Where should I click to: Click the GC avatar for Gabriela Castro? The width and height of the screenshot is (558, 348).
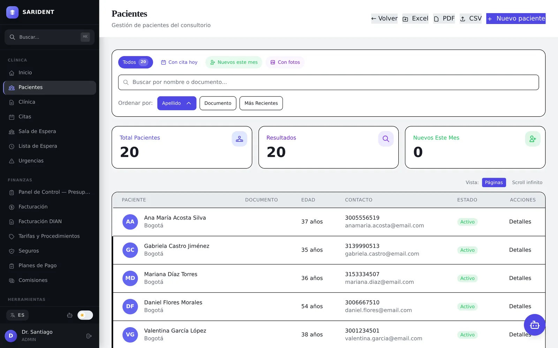(130, 250)
